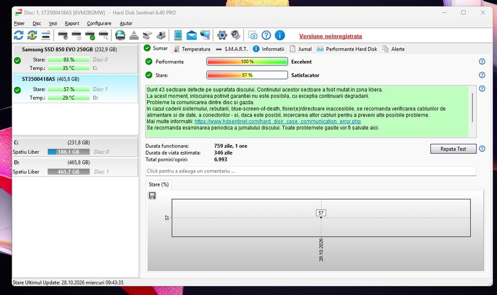Select the Samsung SSD 850 EVO 250GB disk
This screenshot has height=295, width=497.
tap(75, 59)
